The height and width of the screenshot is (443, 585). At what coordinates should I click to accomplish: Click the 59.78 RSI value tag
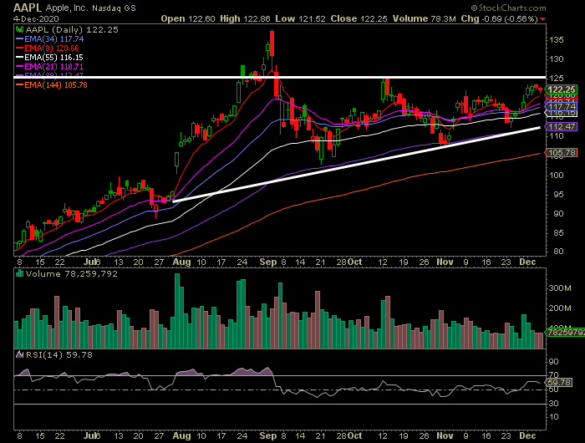(559, 383)
